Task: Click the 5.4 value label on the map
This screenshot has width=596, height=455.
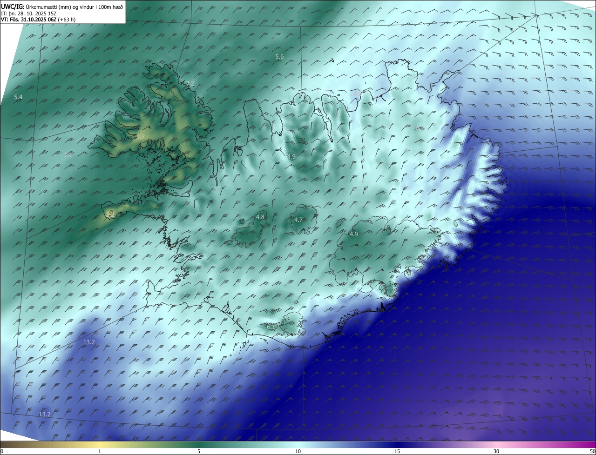Action: click(19, 97)
